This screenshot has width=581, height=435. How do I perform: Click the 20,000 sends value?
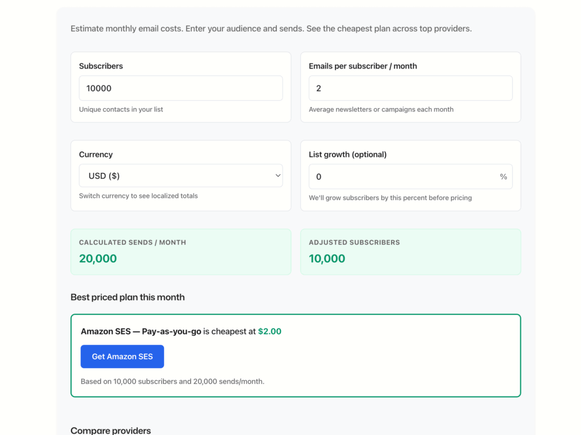click(98, 258)
